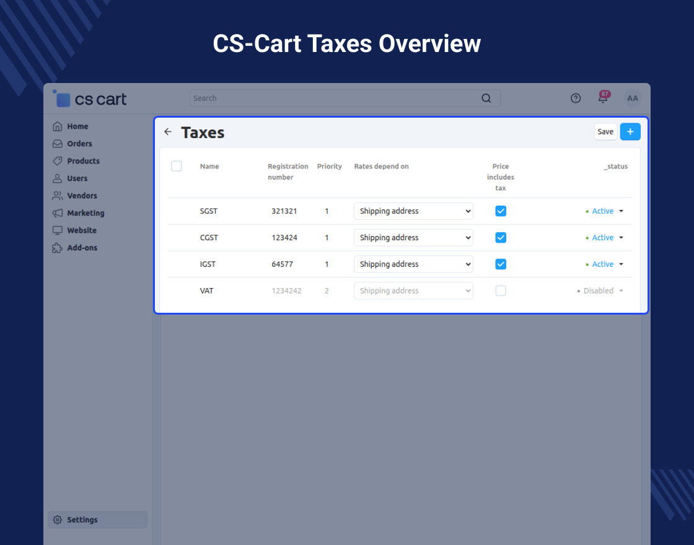The height and width of the screenshot is (545, 694).
Task: Click registration number 1234242
Action: click(x=286, y=290)
